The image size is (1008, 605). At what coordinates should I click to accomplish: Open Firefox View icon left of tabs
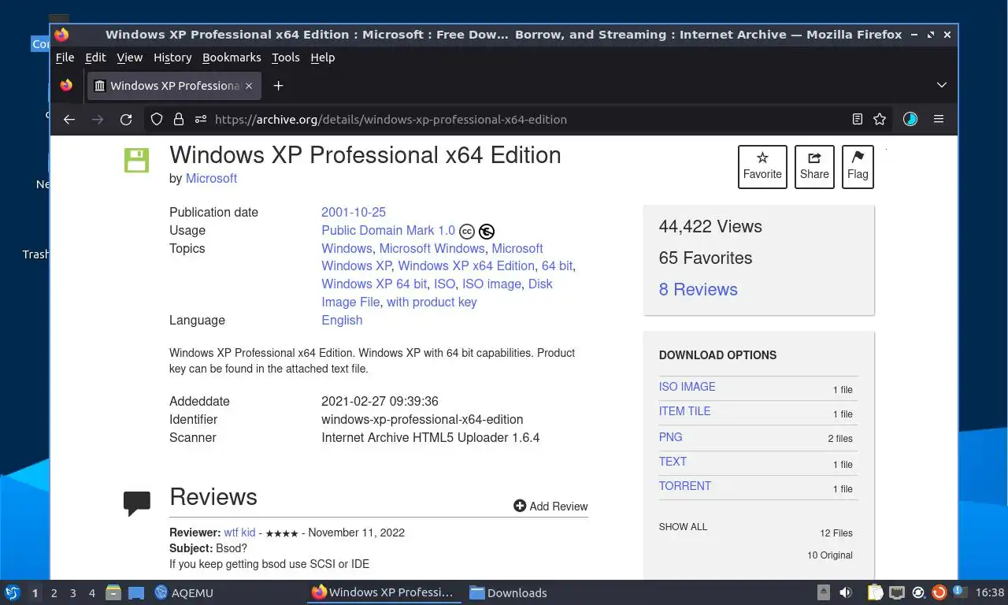coord(66,85)
